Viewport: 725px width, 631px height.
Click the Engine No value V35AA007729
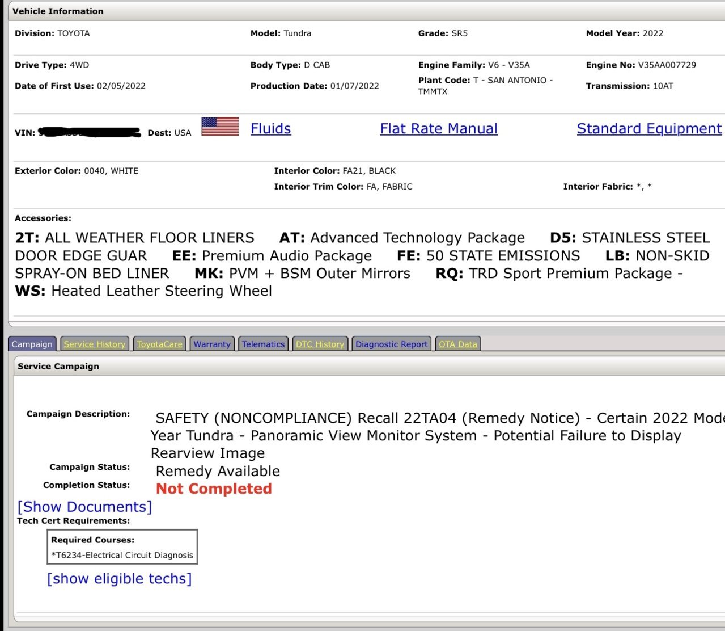tap(667, 65)
